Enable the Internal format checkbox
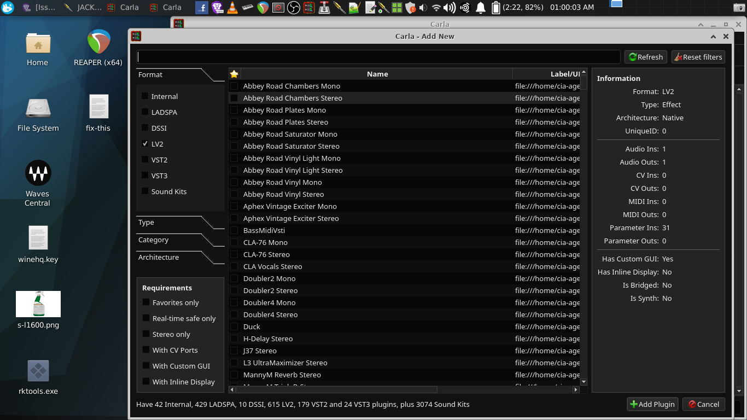The image size is (747, 420). tap(145, 96)
